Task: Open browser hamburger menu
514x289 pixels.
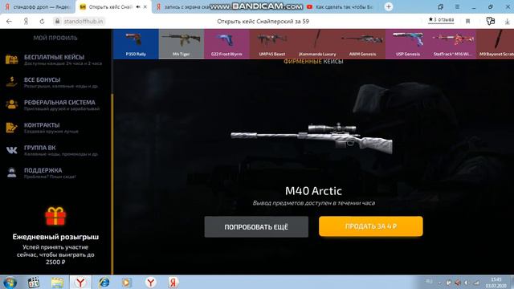Action: [x=457, y=6]
